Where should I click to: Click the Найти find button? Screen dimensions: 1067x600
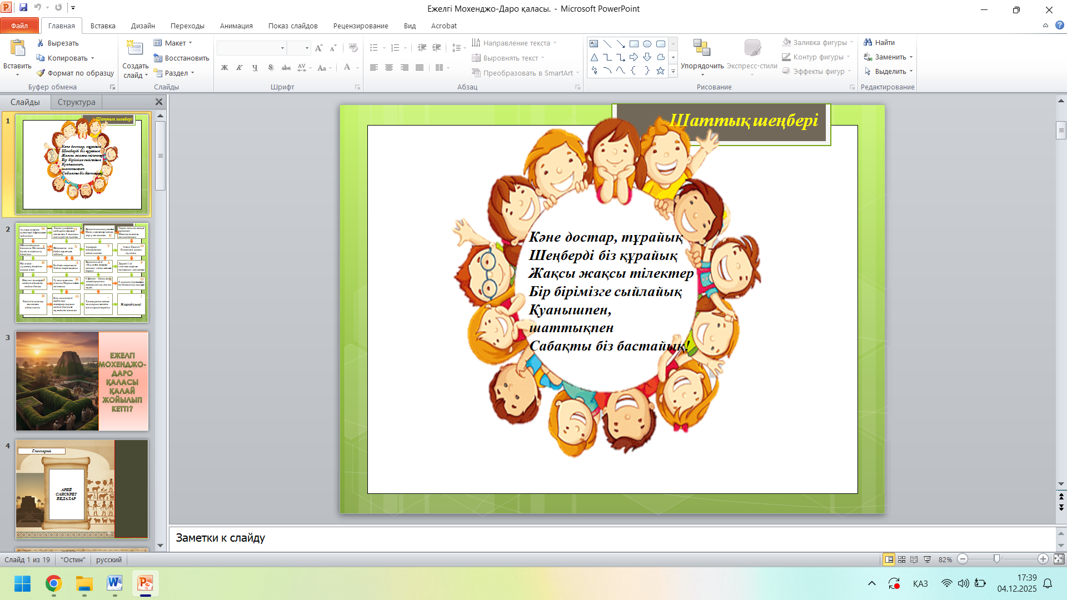point(879,42)
